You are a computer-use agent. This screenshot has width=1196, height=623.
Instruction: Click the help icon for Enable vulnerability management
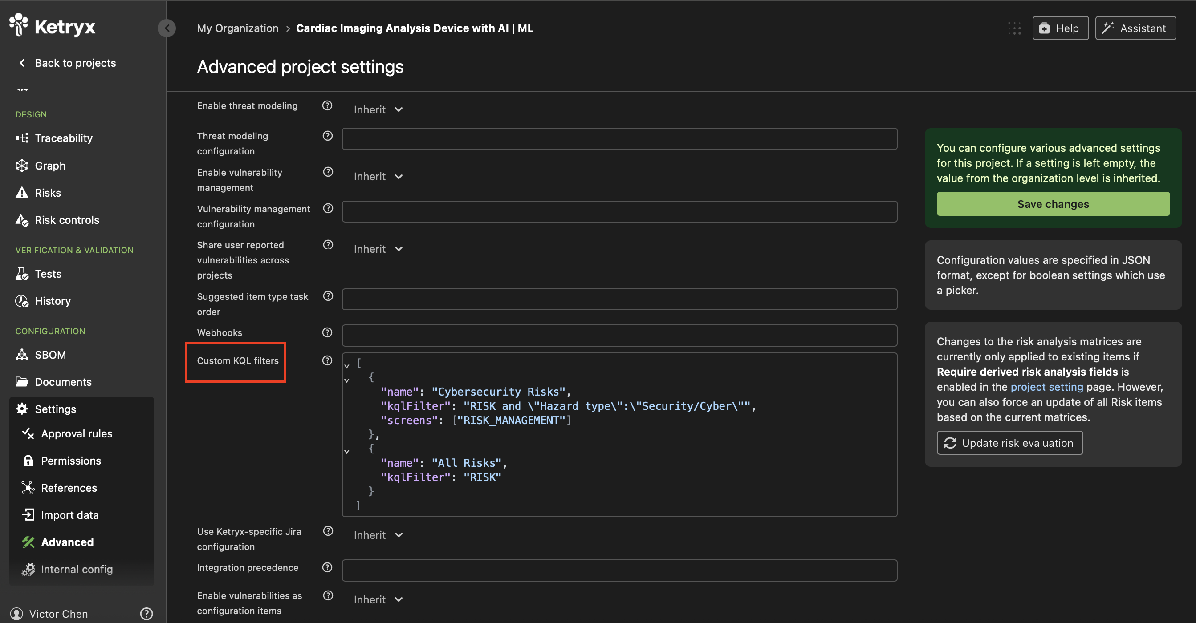pyautogui.click(x=328, y=172)
